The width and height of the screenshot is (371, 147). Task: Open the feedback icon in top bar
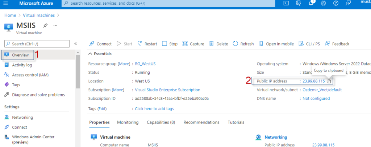pyautogui.click(x=348, y=3)
